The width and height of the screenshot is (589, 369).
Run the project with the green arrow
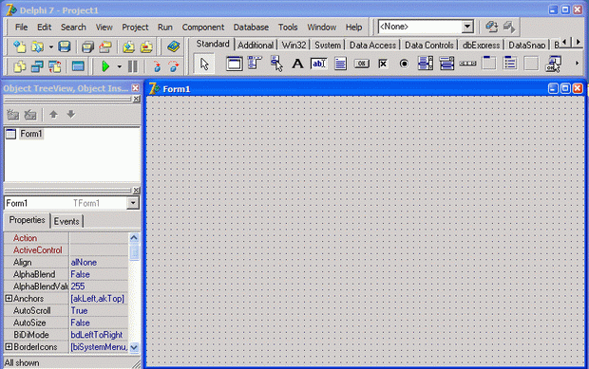[105, 66]
